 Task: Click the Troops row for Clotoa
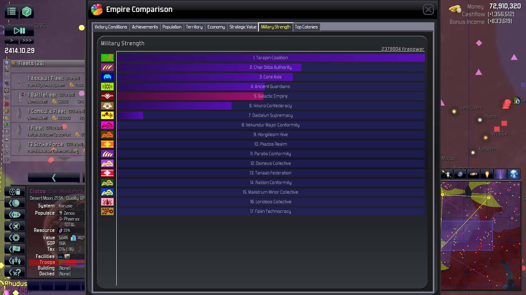[x=57, y=262]
